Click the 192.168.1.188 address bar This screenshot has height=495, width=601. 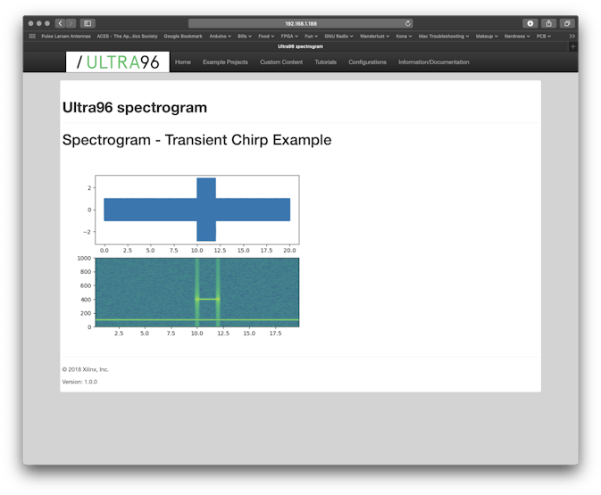click(x=300, y=23)
